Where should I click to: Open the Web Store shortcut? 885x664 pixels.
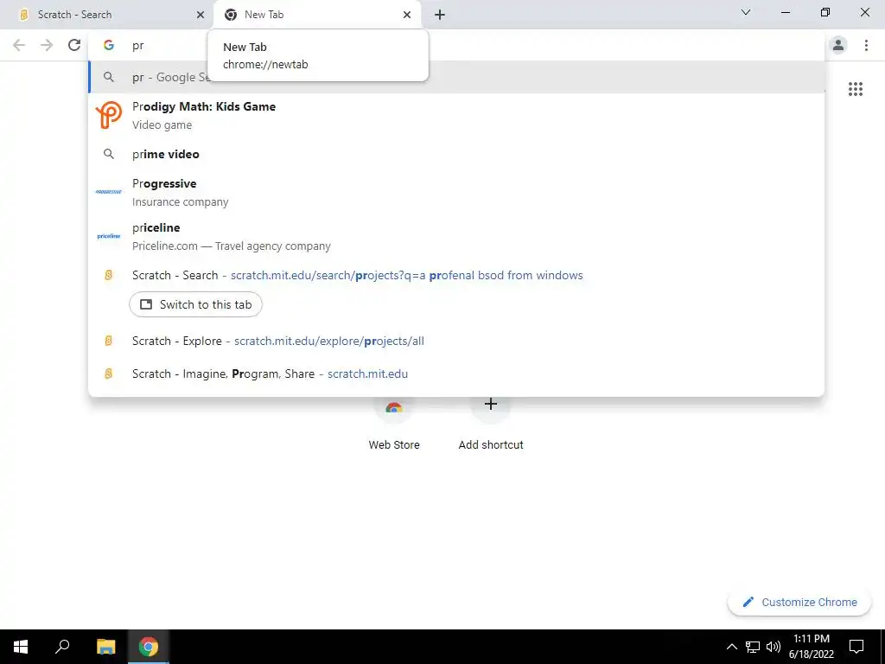click(394, 424)
